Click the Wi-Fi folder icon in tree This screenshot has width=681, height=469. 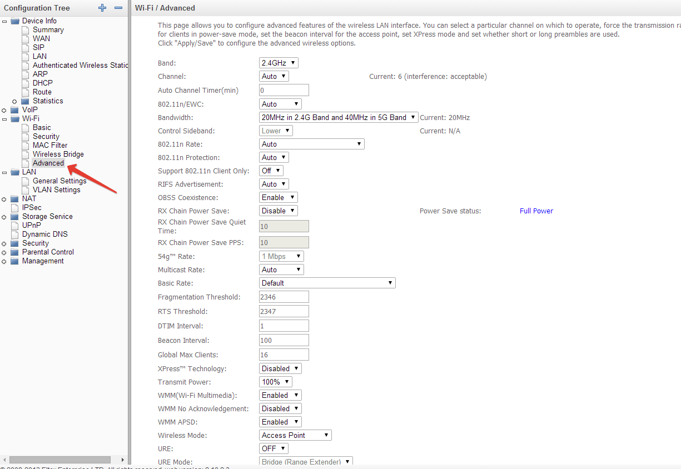tap(14, 118)
